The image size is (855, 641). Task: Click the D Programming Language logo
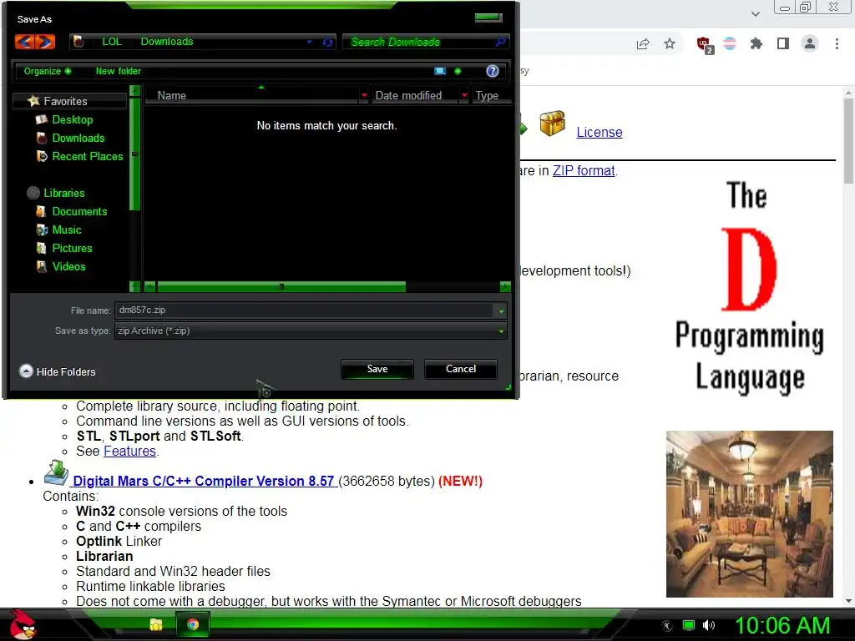[749, 289]
